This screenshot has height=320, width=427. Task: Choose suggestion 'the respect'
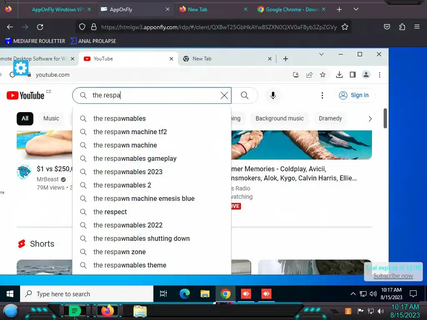point(152,212)
